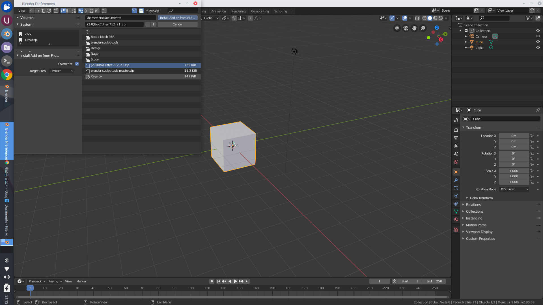Collapse the System panel in file browser

point(18,24)
